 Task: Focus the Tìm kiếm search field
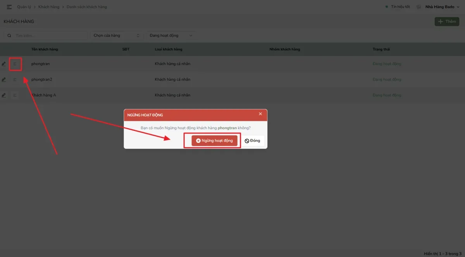click(x=51, y=36)
